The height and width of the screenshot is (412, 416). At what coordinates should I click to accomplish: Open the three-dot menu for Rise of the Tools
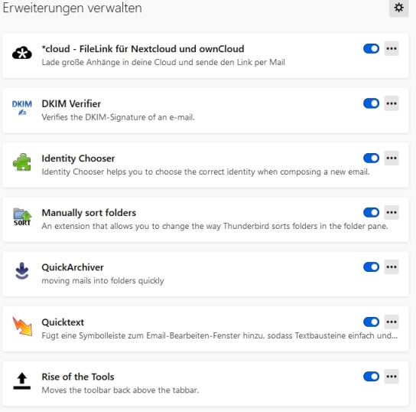tap(392, 377)
